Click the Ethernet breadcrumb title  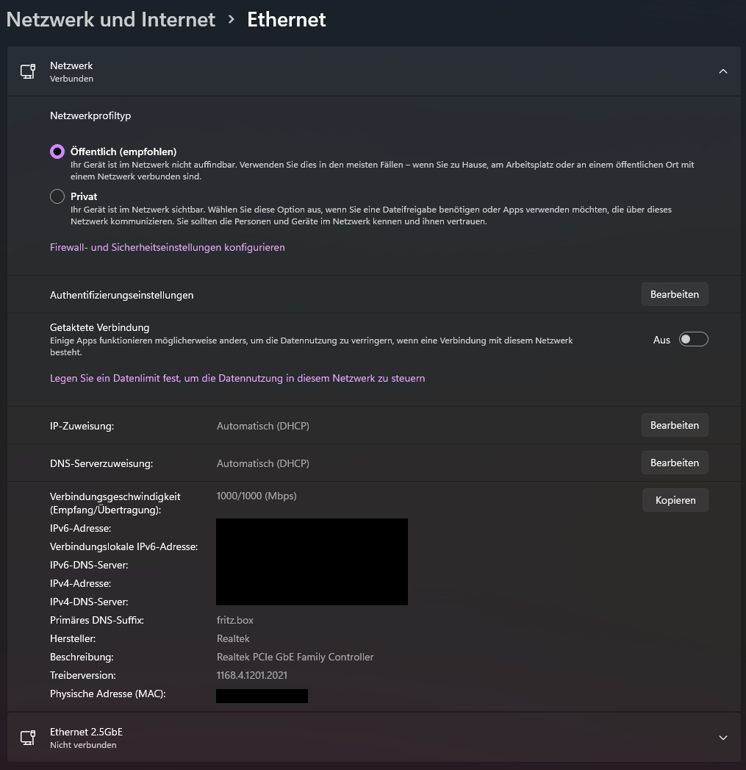(286, 20)
